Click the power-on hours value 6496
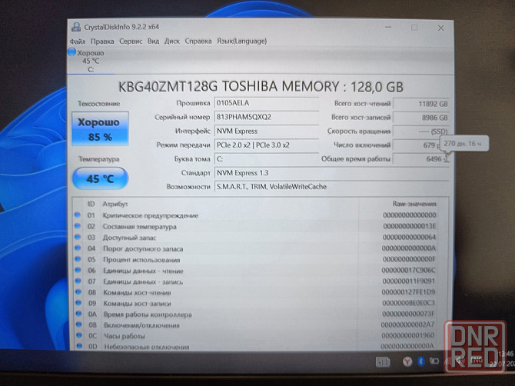The width and height of the screenshot is (515, 386). click(420, 159)
